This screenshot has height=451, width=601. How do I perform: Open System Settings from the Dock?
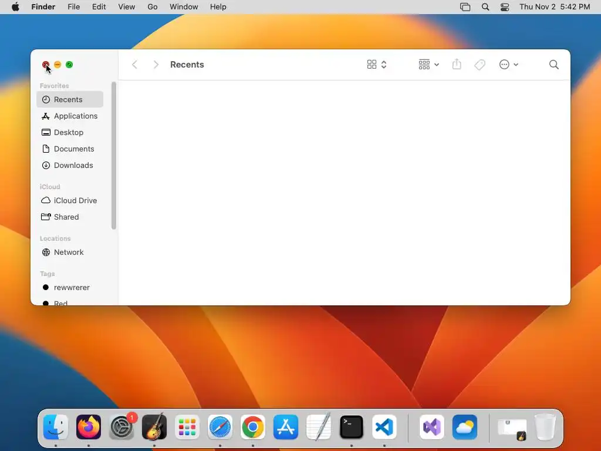(122, 427)
